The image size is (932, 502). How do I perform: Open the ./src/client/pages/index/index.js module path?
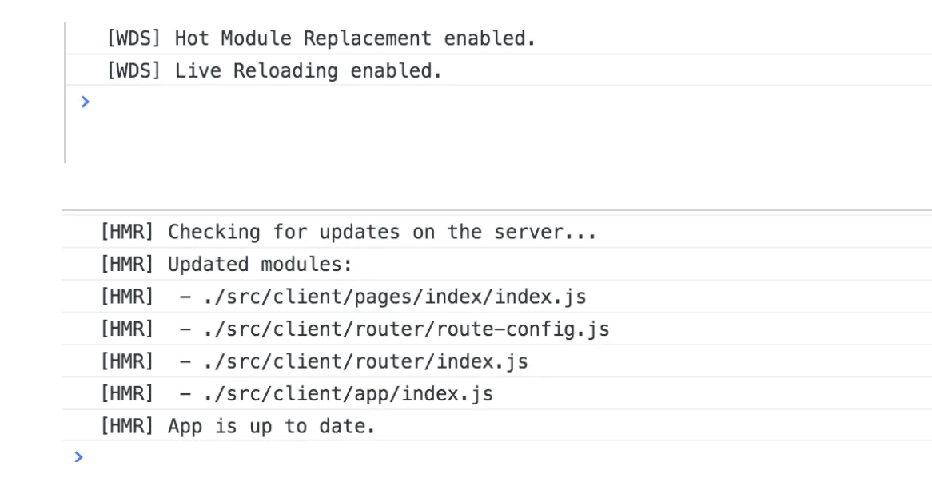pos(392,297)
